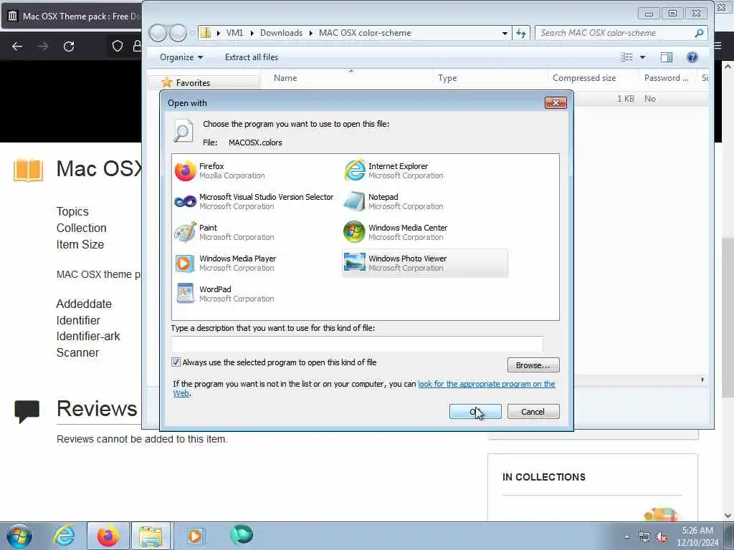
Task: Reload the Firefox page
Action: tap(69, 46)
